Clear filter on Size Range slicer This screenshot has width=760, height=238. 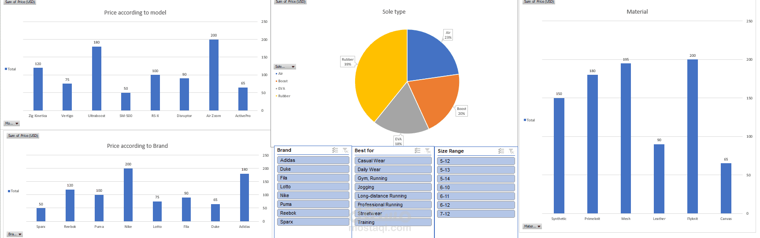(512, 151)
